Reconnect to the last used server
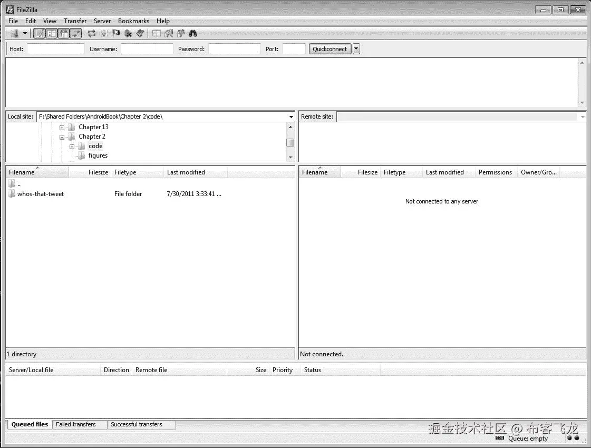This screenshot has width=591, height=448. coord(140,34)
